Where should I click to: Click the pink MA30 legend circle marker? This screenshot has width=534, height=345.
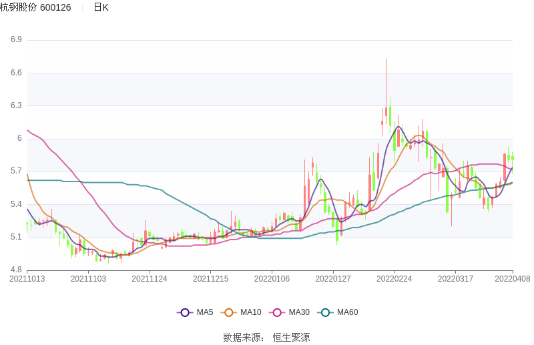coord(277,312)
